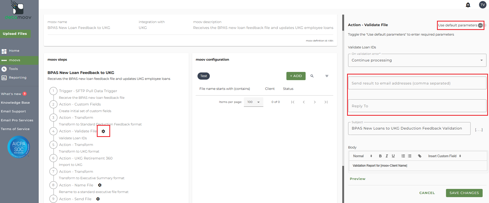Screen dimensions: 489x203
Task: Insert a numbered list in Body
Action: pos(403,156)
